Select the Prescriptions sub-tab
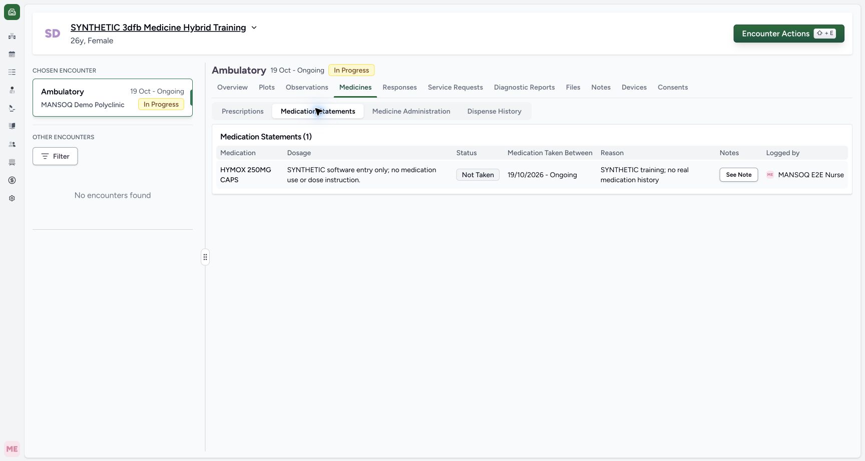This screenshot has height=461, width=865. point(243,111)
